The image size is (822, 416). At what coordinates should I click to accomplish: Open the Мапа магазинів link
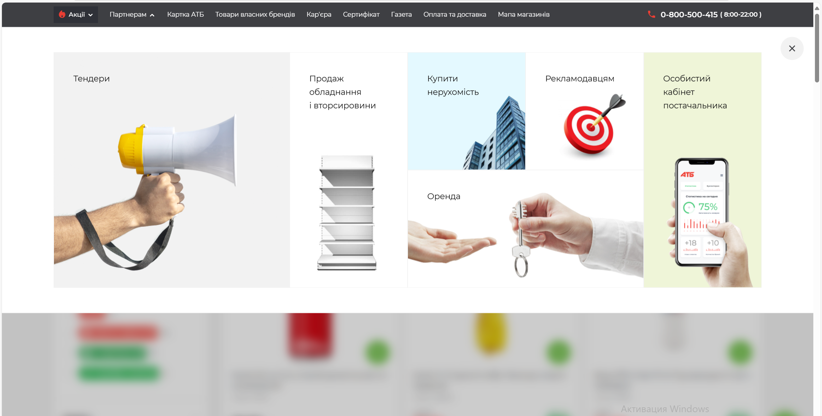point(523,14)
